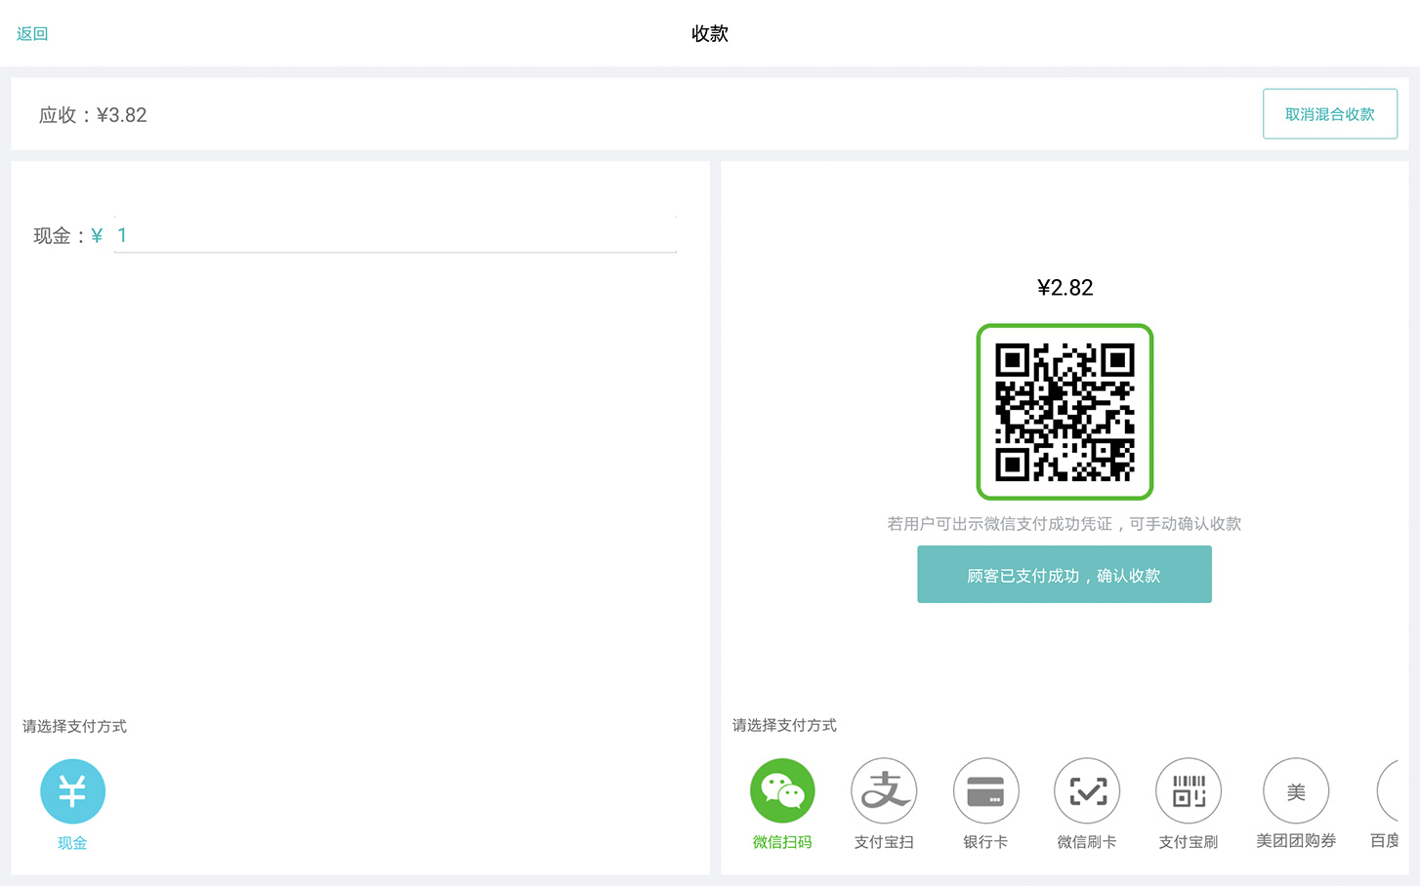Select the partly hidden 百度 payment icon
This screenshot has height=886, width=1420.
click(x=1388, y=791)
